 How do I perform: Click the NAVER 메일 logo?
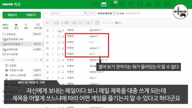coord(11,4)
